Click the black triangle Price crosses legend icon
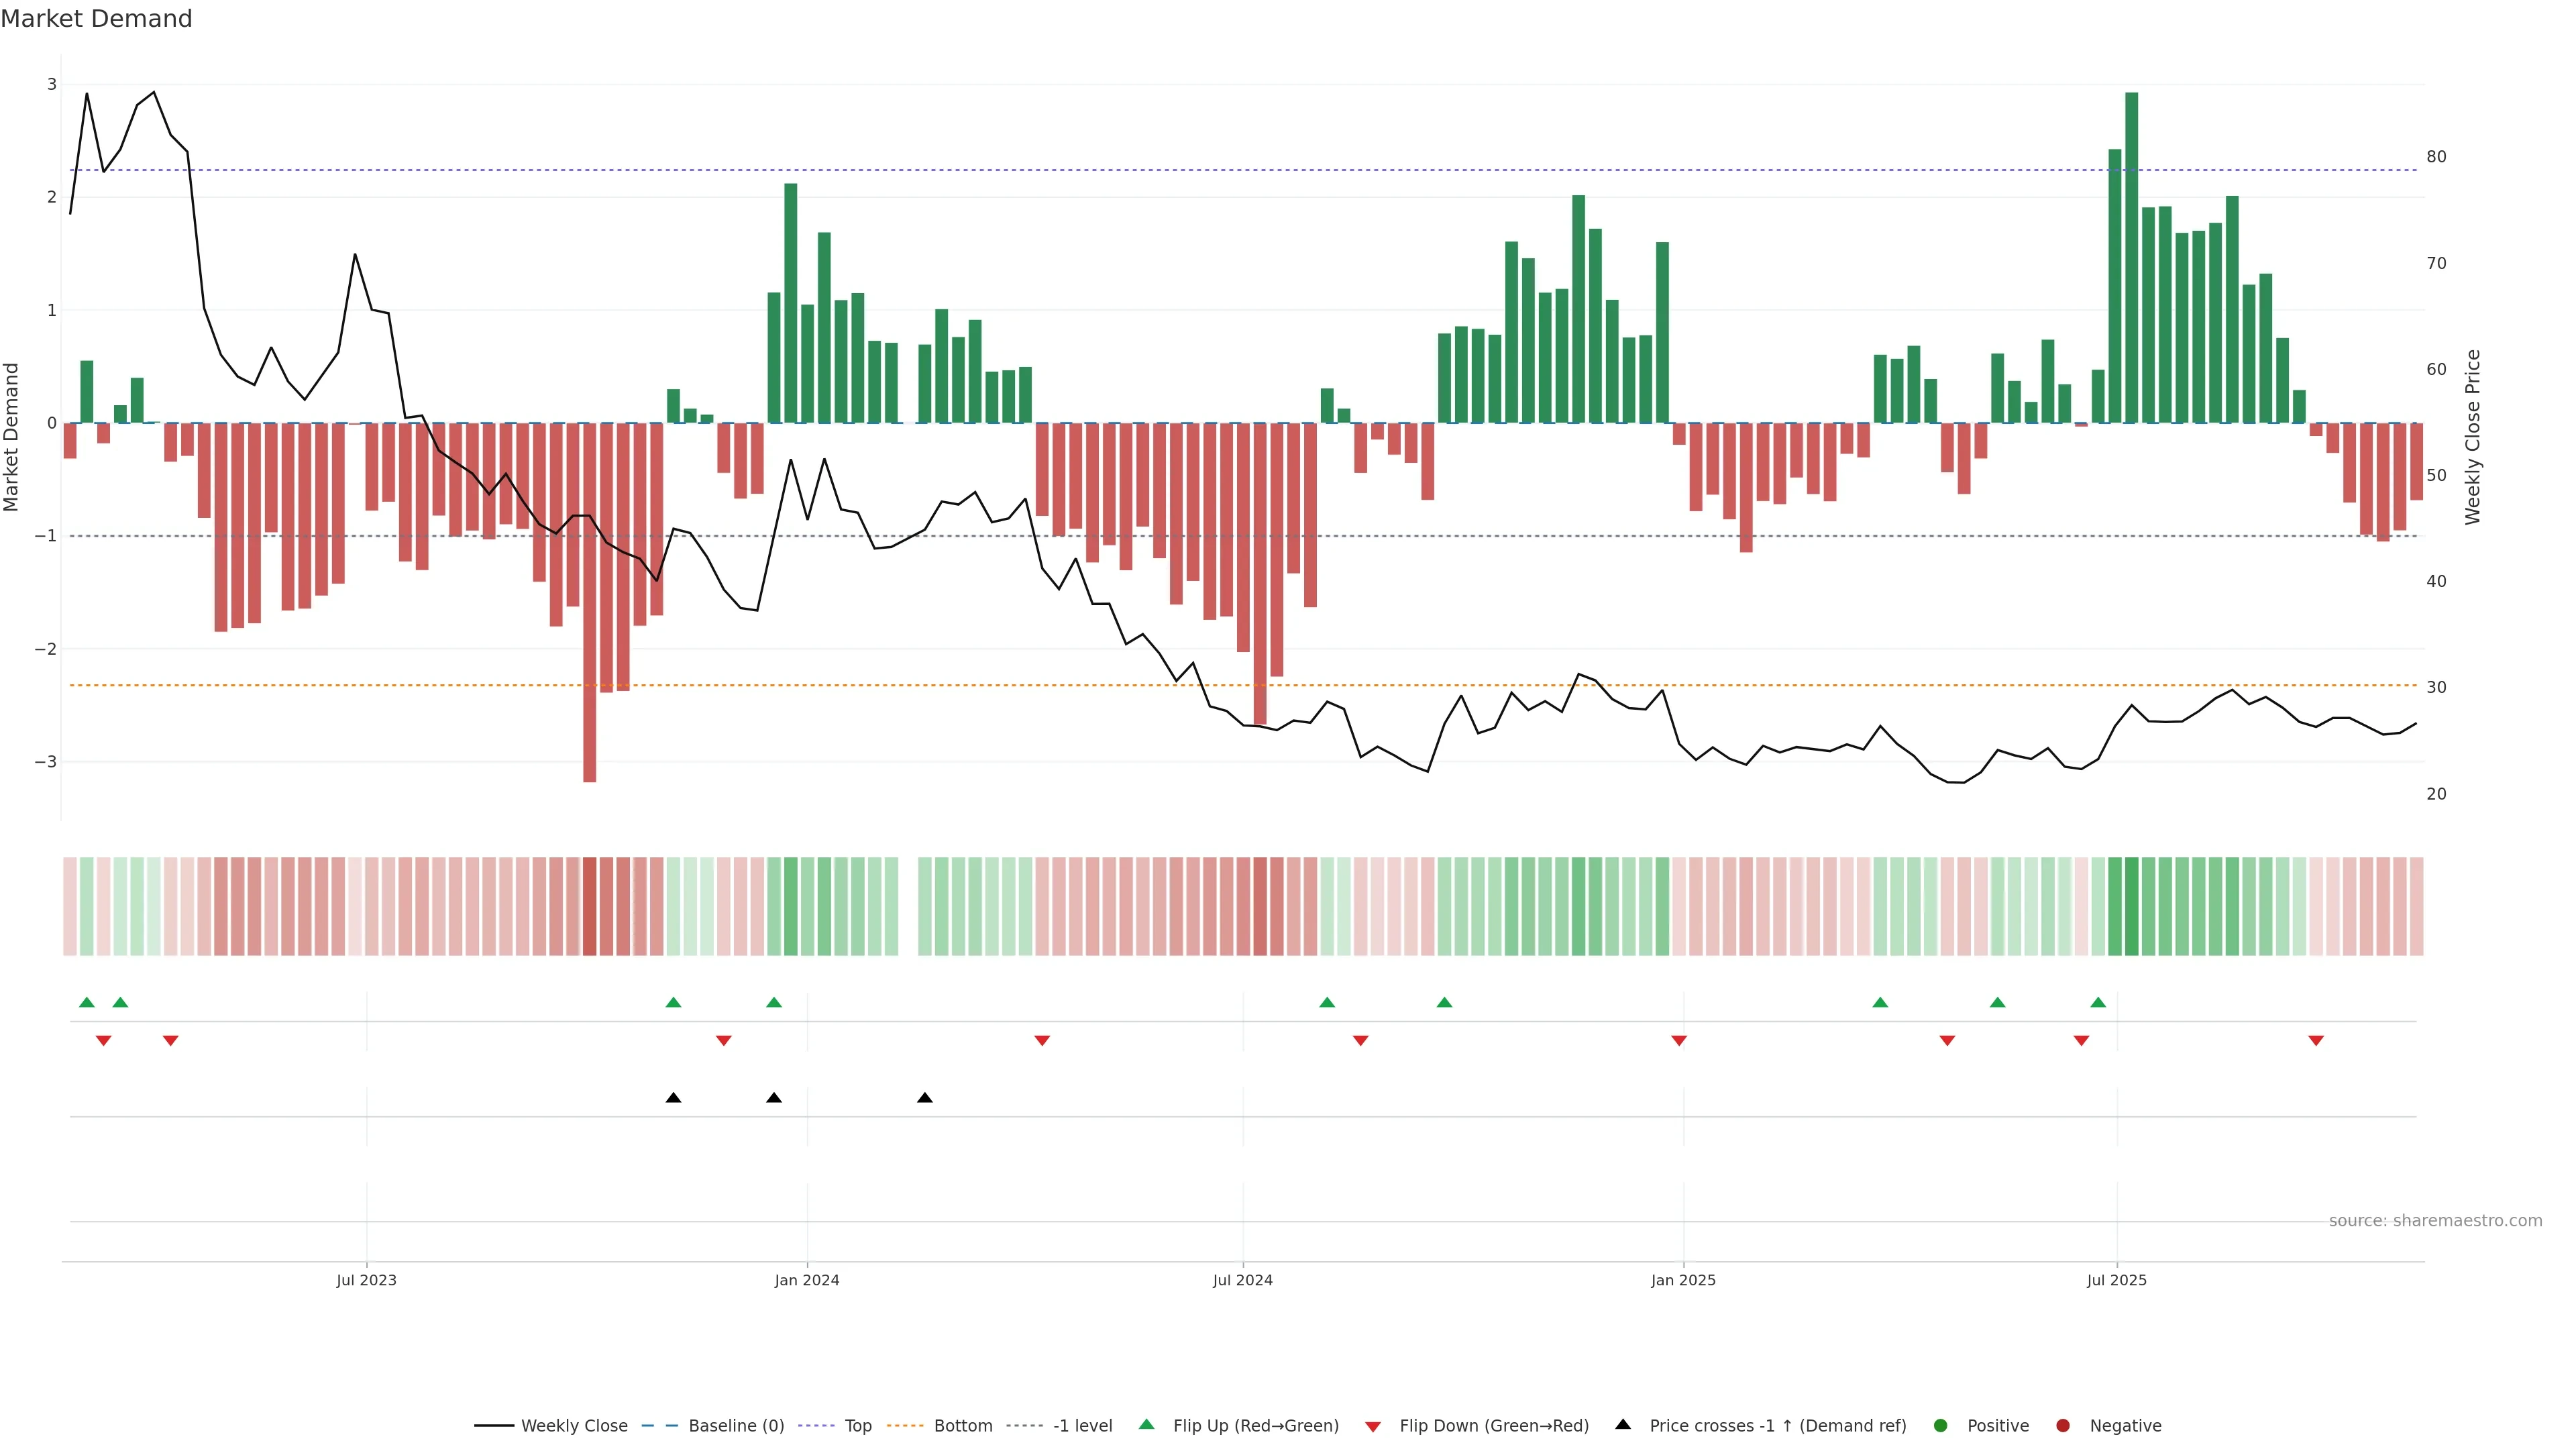Image resolution: width=2576 pixels, height=1449 pixels. (x=1623, y=1424)
